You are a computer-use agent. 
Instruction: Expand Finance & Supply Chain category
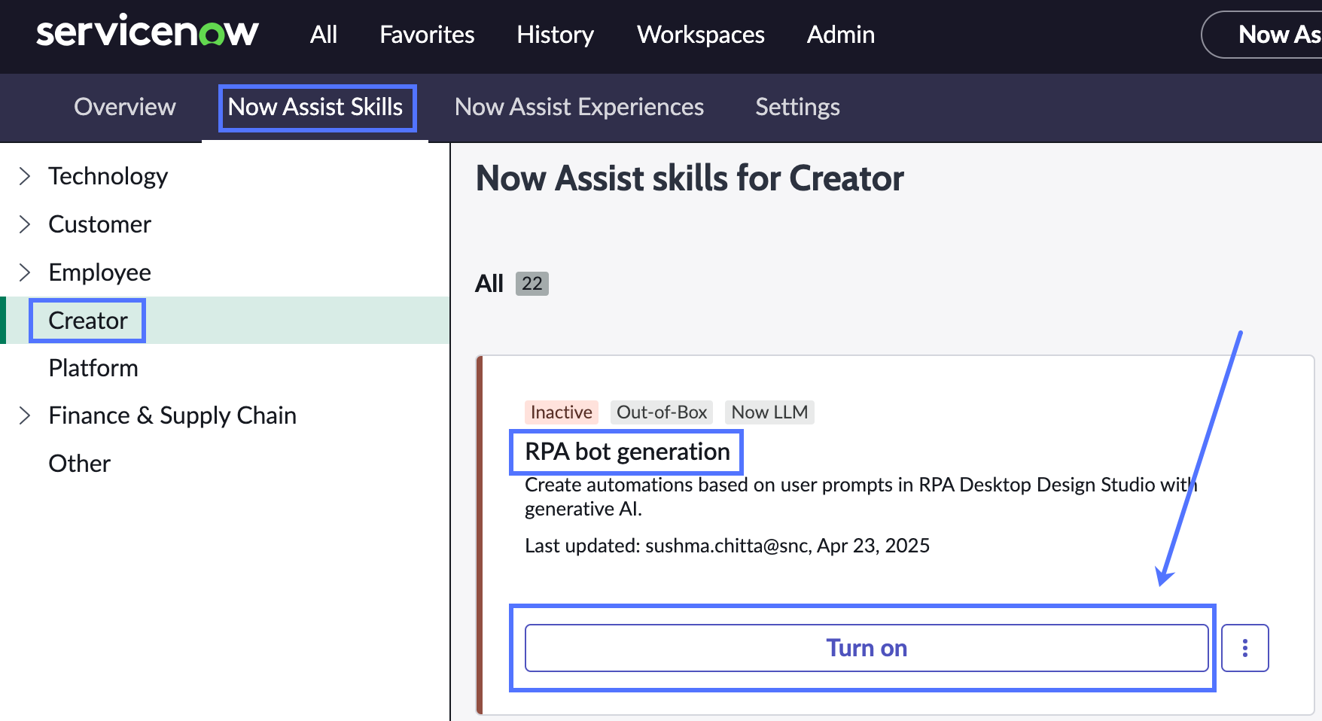[25, 415]
